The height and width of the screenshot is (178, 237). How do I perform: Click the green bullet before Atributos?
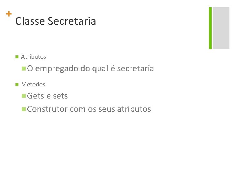(x=16, y=57)
